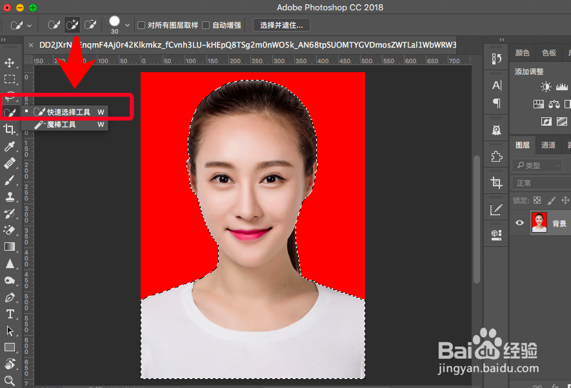Click the Subtract from selection icon
This screenshot has height=388, width=571.
[x=90, y=24]
